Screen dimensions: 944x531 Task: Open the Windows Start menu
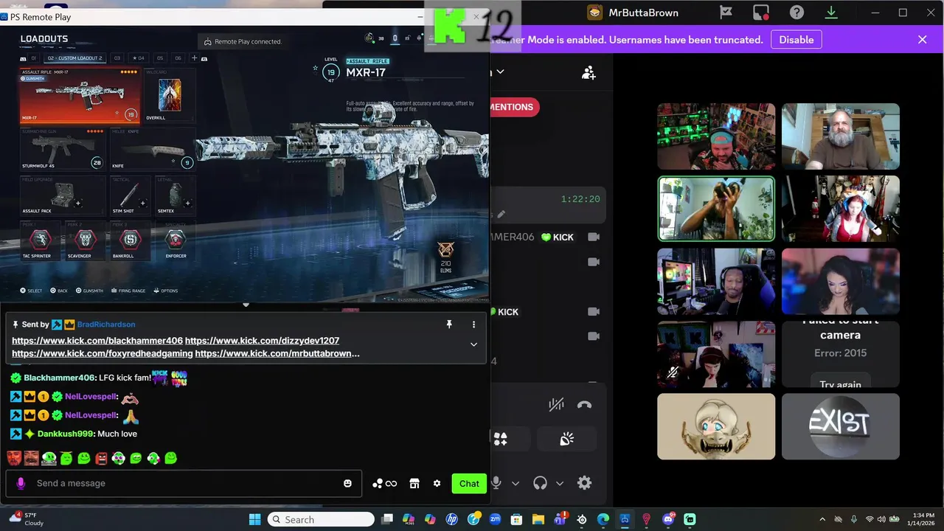tap(254, 519)
